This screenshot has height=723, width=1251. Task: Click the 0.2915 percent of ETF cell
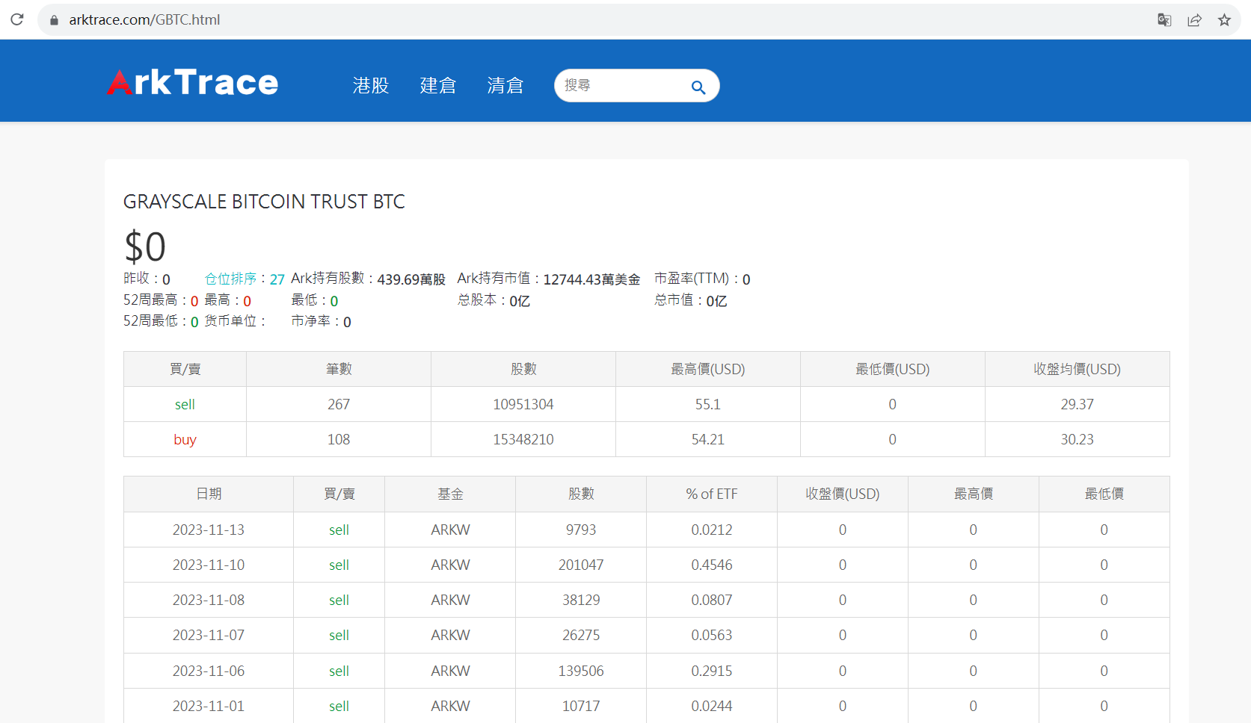click(x=712, y=671)
